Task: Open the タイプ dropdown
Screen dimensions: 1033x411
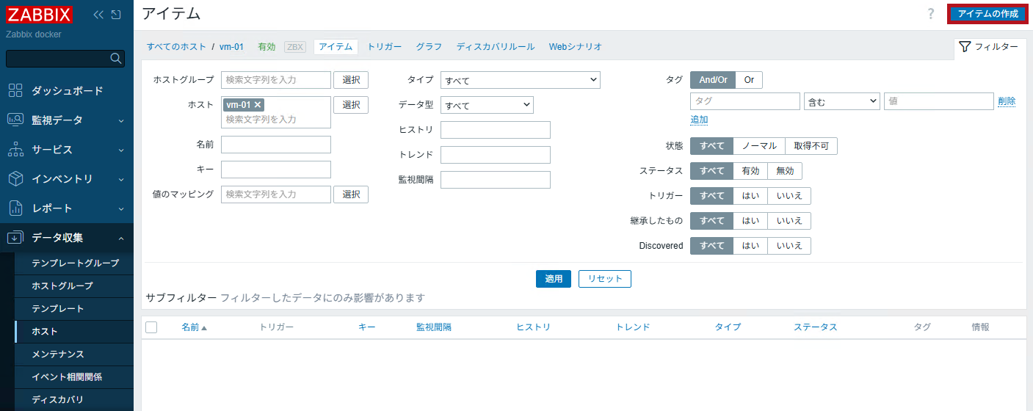Action: click(520, 80)
